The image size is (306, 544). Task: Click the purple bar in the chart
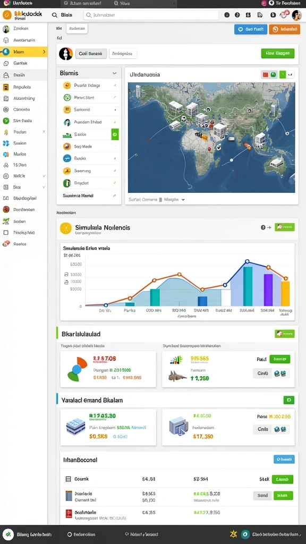(x=268, y=290)
